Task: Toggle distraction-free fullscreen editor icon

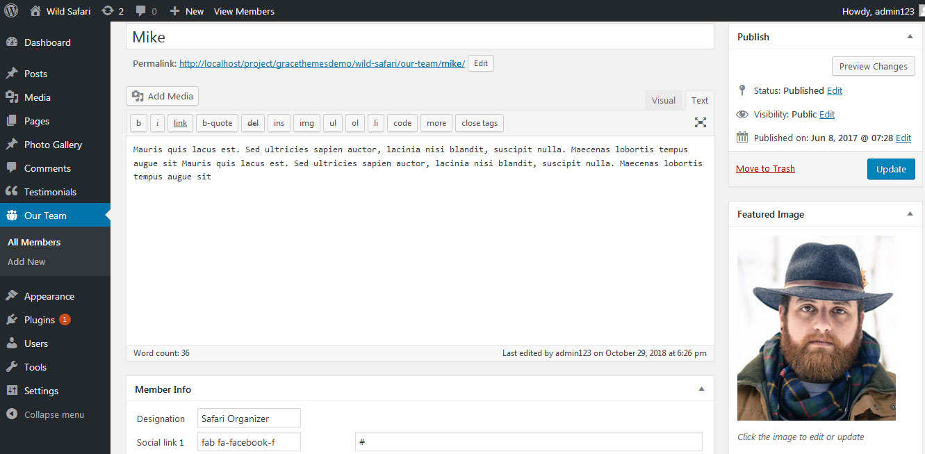Action: click(701, 122)
